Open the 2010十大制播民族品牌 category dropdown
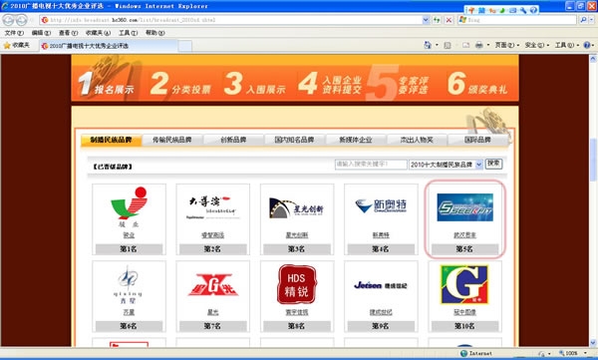This screenshot has height=360, width=598. [x=446, y=165]
